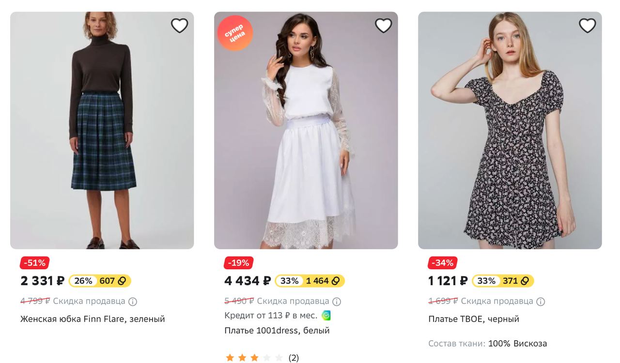The image size is (620, 363).
Task: Click the 33% 1 464 bonus badge
Action: (x=310, y=281)
